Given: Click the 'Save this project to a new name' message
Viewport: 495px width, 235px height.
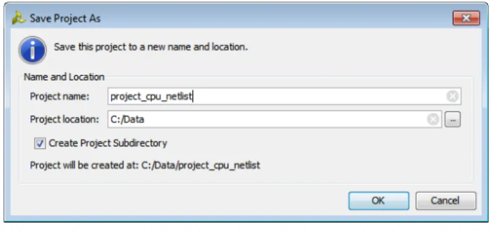Looking at the screenshot, I should 151,47.
